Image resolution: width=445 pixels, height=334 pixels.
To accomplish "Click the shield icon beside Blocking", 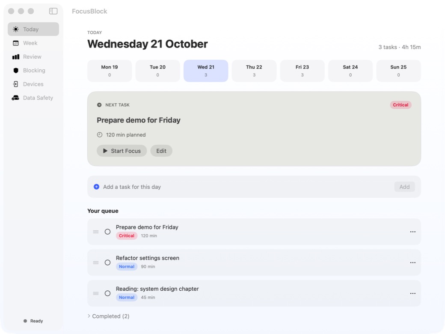I will (x=16, y=70).
